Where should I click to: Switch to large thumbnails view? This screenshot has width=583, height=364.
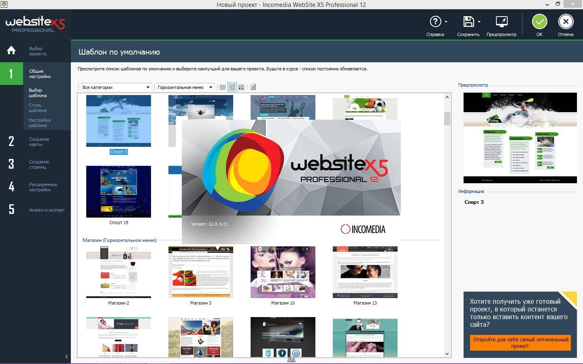pos(241,87)
